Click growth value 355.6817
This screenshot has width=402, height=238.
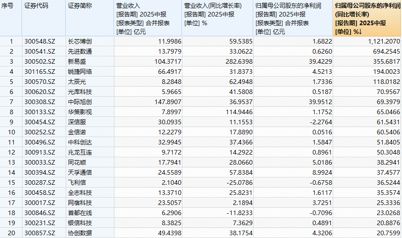point(387,61)
